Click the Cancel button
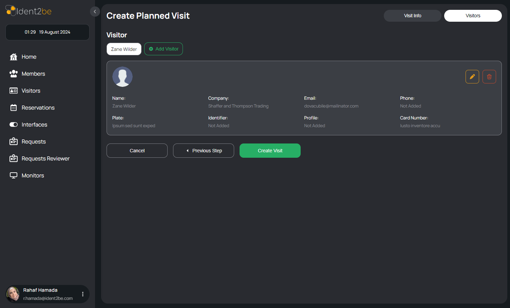The image size is (510, 308). 137,151
